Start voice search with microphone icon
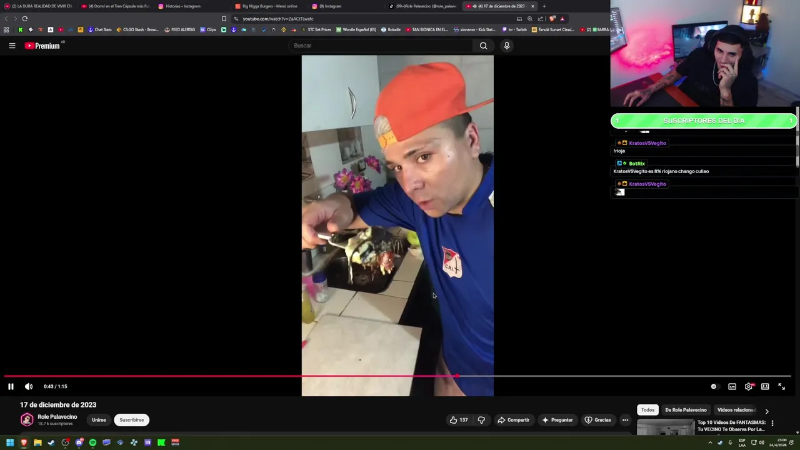800x450 pixels. 507,46
